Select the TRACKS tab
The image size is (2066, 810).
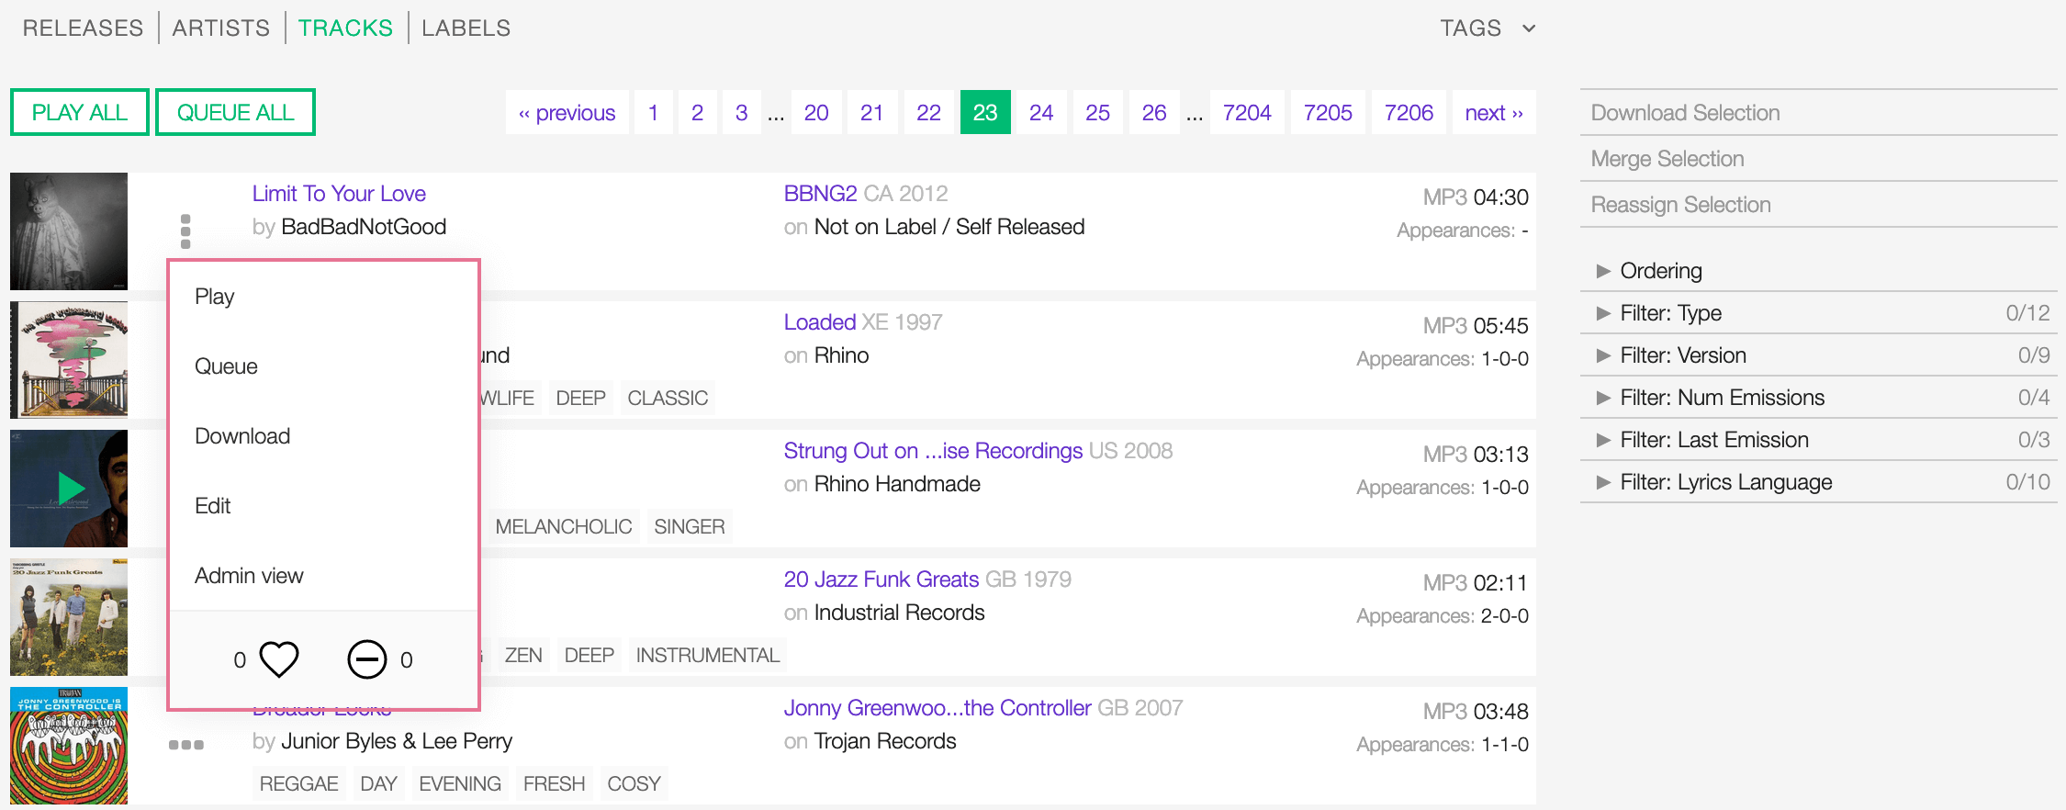coord(345,28)
